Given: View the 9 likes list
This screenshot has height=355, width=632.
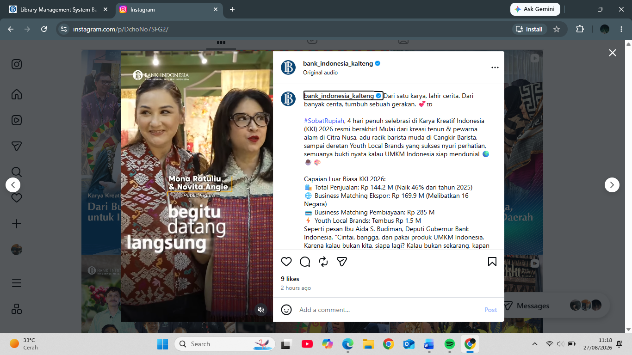Looking at the screenshot, I should click(290, 279).
